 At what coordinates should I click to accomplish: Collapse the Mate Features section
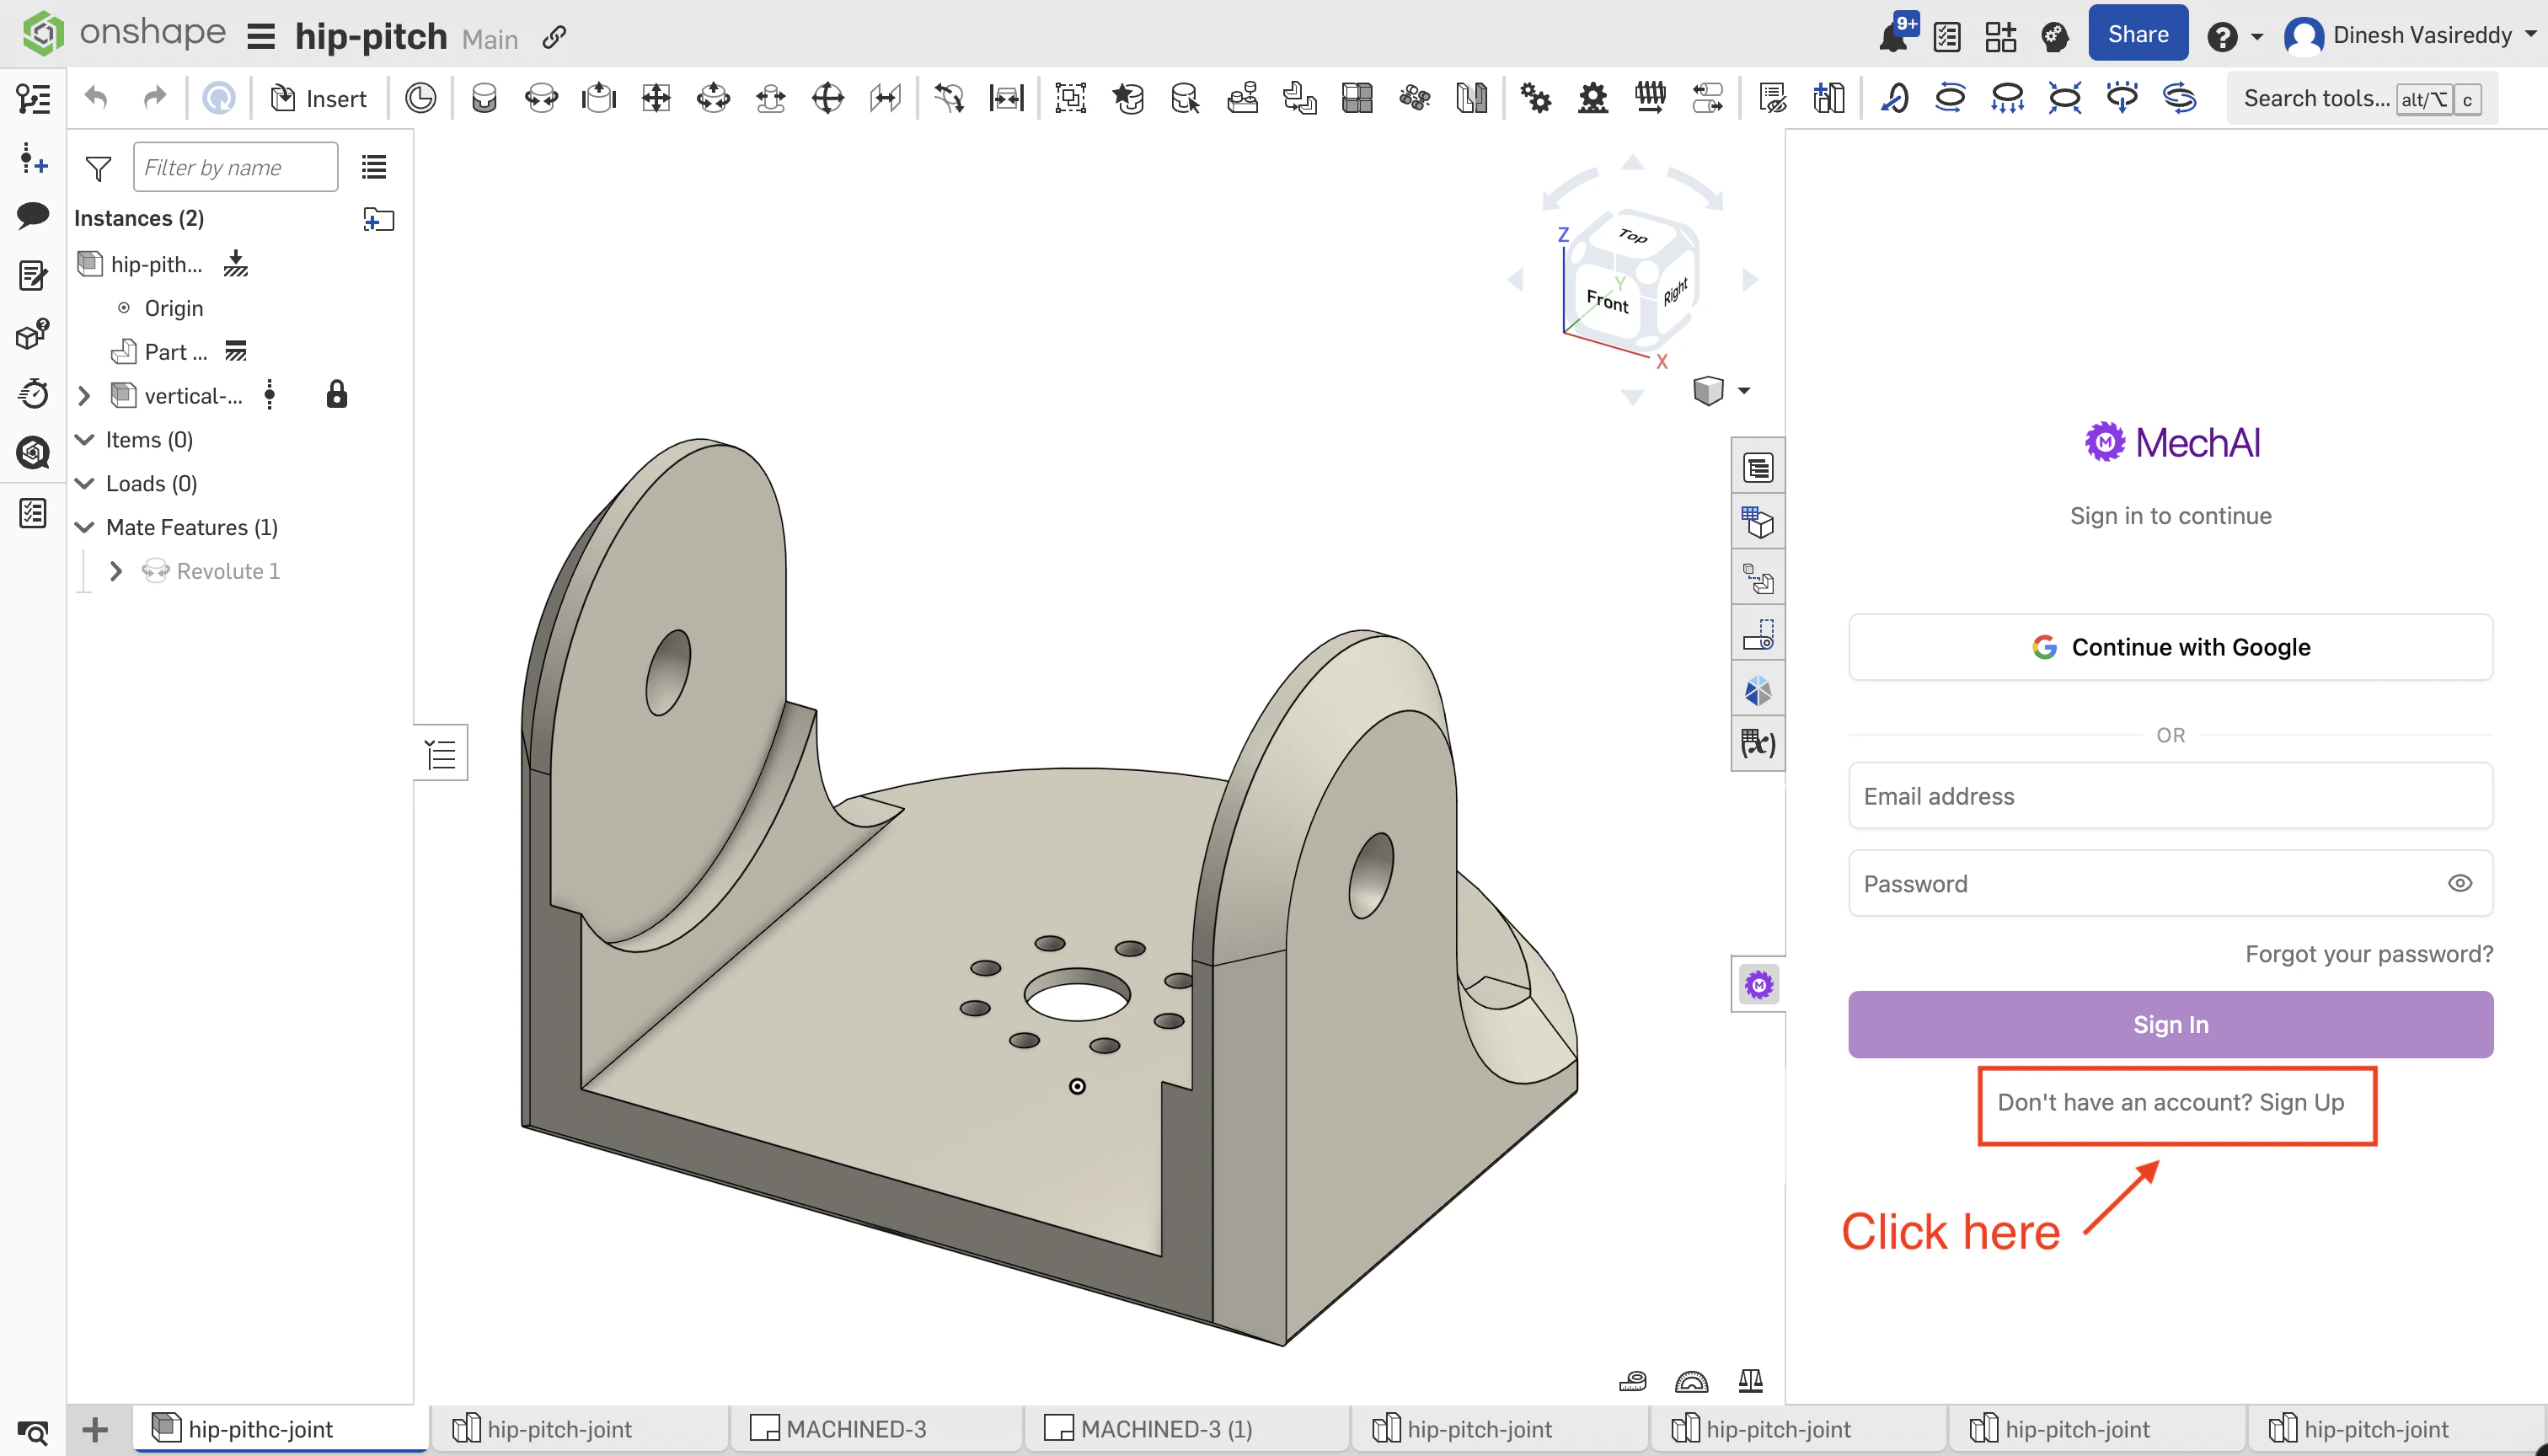coord(84,527)
